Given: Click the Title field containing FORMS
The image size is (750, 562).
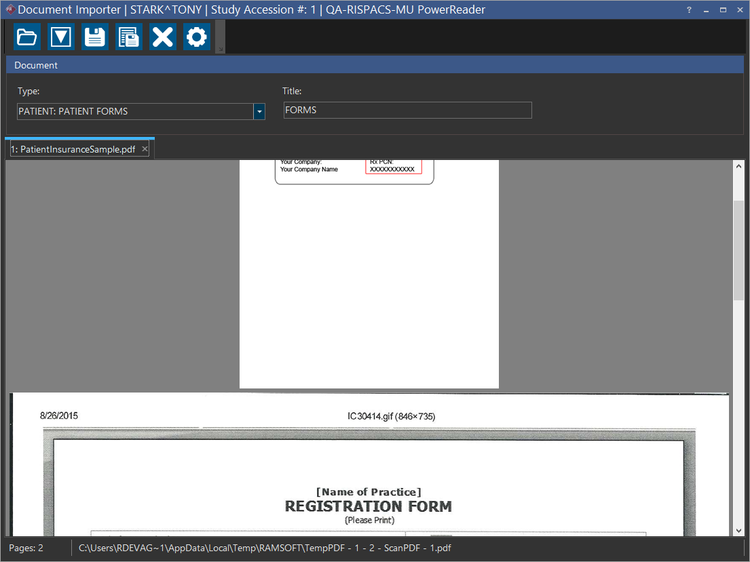Looking at the screenshot, I should pyautogui.click(x=407, y=111).
